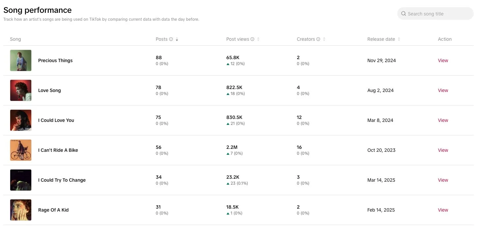The image size is (478, 228).
Task: Click the info icon next to Creators
Action: [x=318, y=39]
